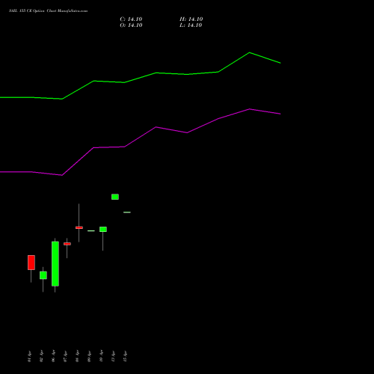Click the green candlestick for 10 Apr

103,229
